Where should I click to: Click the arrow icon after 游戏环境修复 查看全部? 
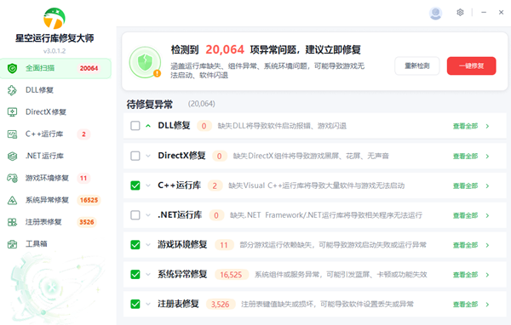tap(487, 245)
